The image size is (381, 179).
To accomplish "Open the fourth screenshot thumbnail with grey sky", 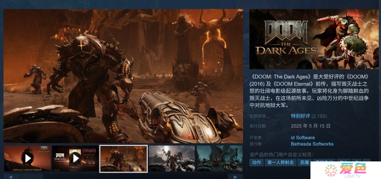I will coord(172,158).
